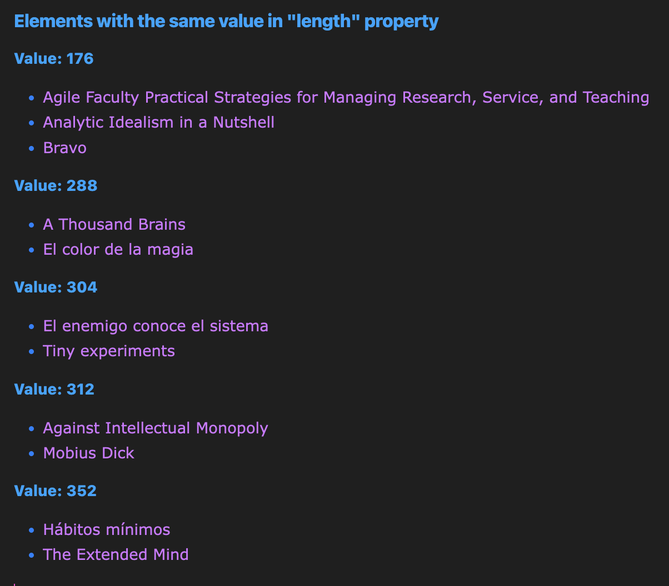Open Analytic Idealism in a Nutshell

159,123
